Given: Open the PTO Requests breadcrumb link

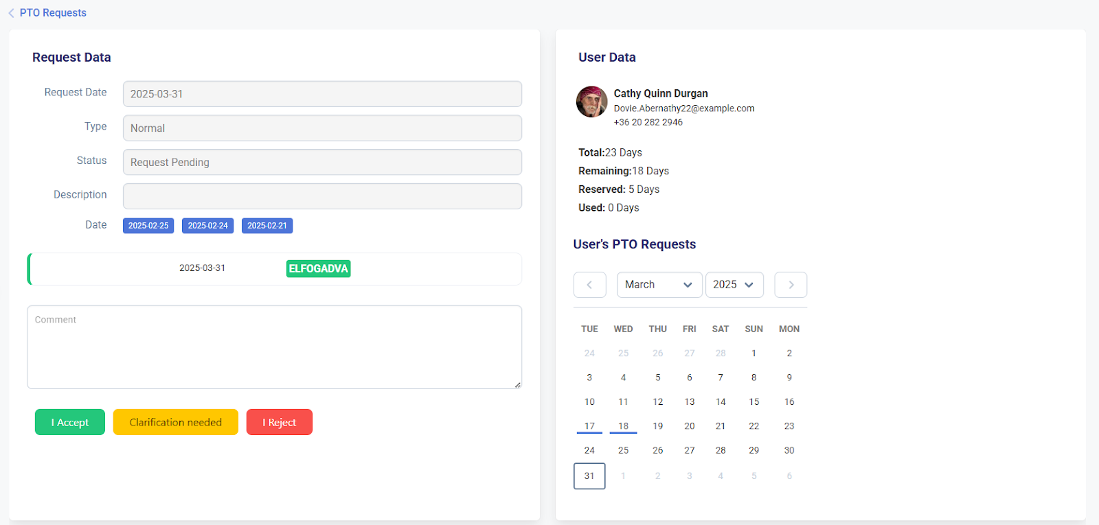Looking at the screenshot, I should (x=53, y=13).
